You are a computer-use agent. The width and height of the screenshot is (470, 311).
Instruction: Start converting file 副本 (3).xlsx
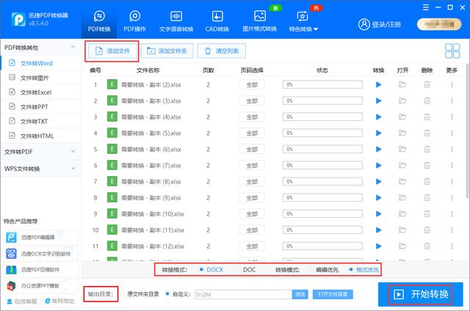379,101
